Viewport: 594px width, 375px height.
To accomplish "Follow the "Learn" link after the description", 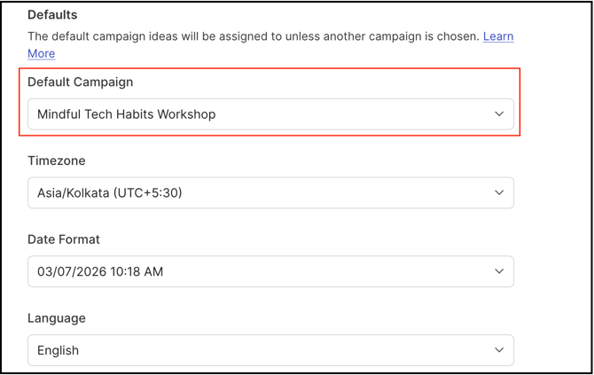I will [498, 36].
